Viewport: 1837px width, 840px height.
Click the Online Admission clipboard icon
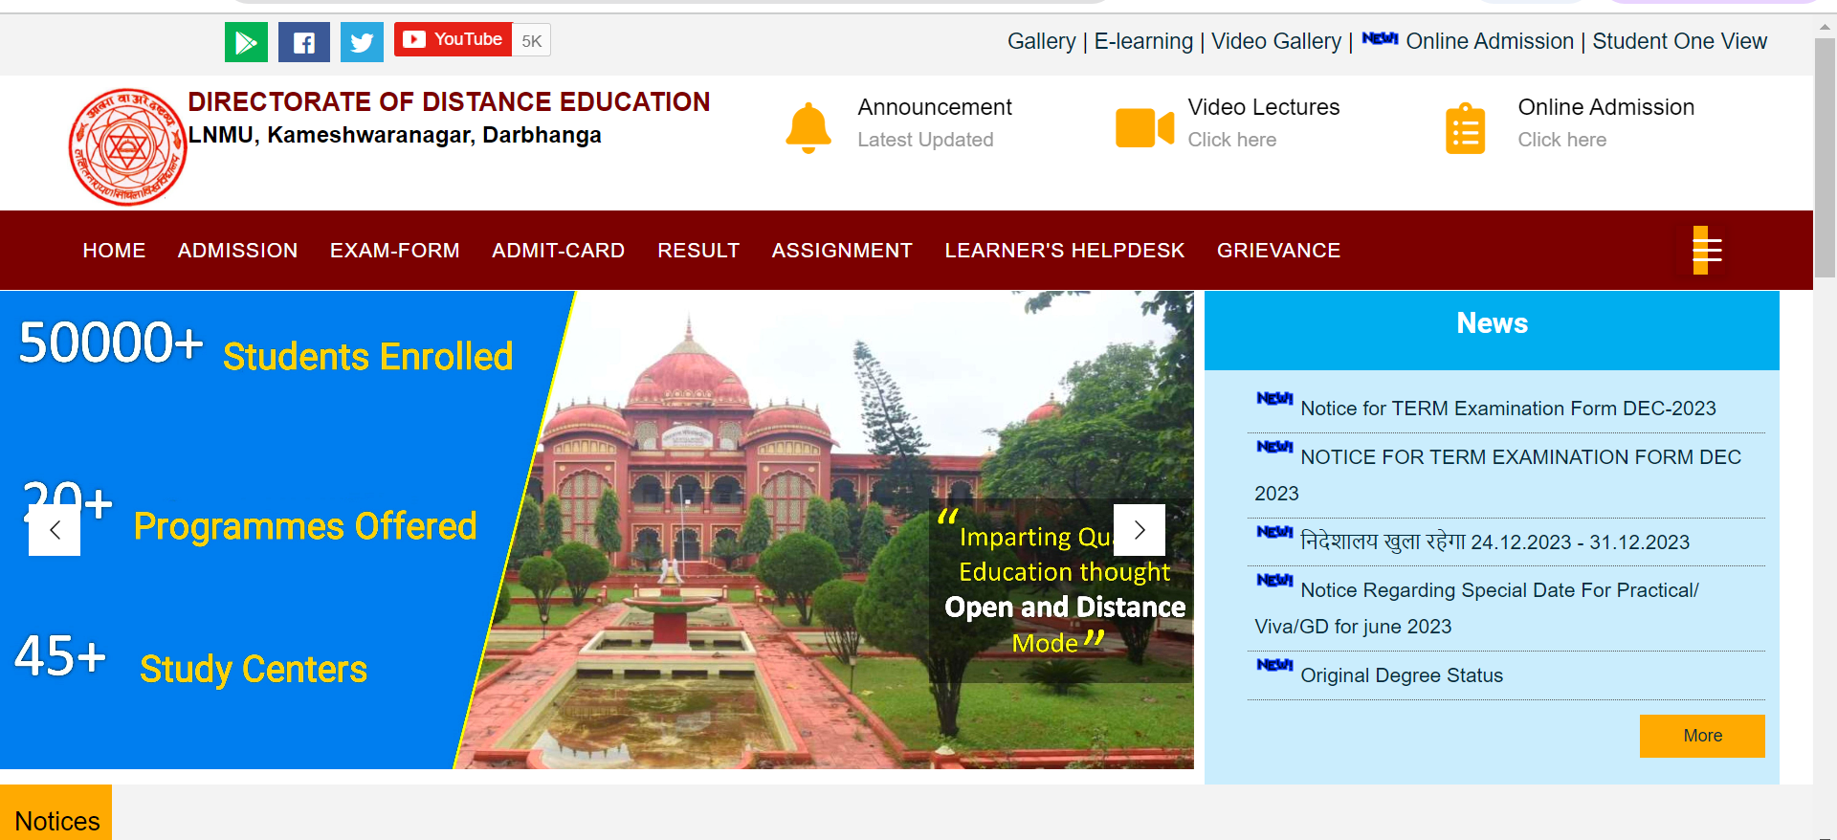(1464, 128)
